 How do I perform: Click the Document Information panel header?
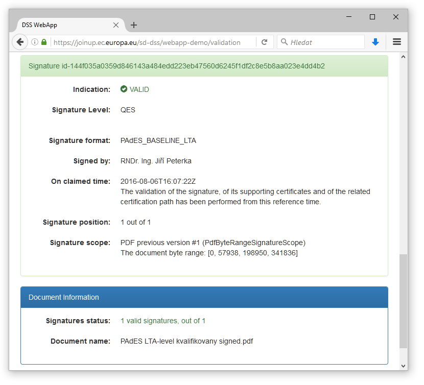[x=204, y=297]
